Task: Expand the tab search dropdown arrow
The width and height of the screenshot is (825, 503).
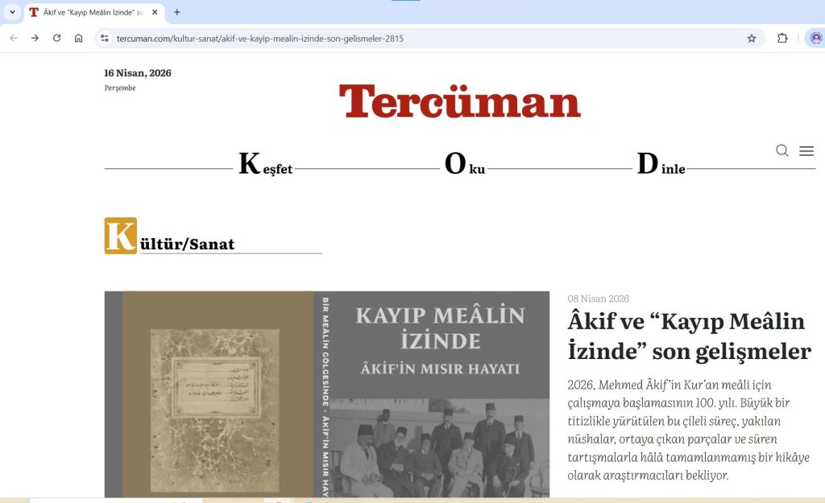Action: click(12, 12)
